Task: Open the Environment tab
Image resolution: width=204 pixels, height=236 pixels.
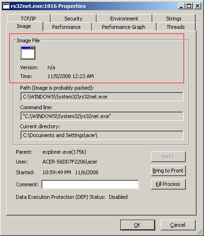Action: (124, 19)
